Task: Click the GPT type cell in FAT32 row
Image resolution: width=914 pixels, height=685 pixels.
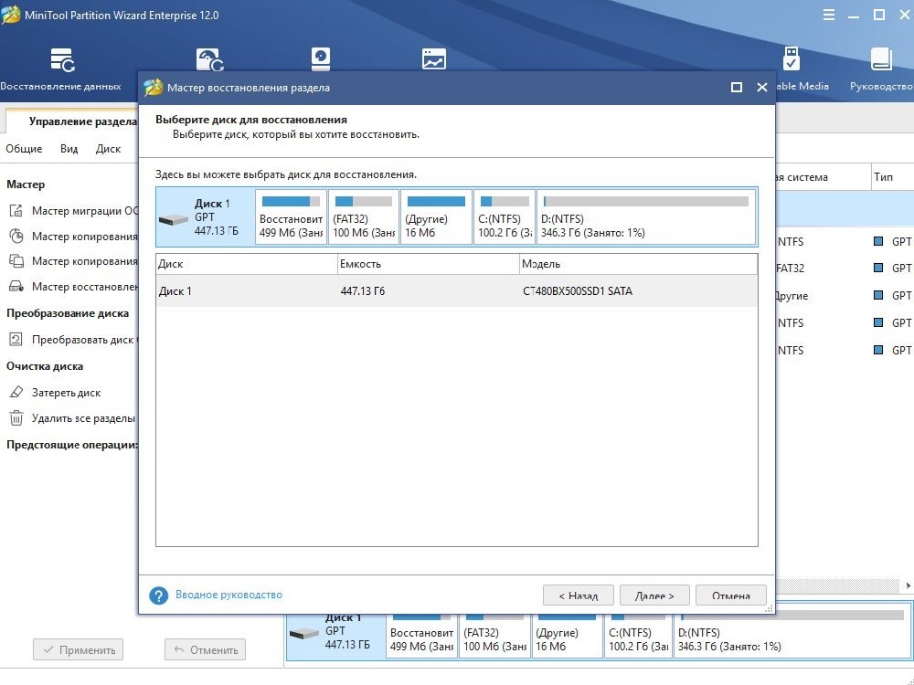Action: pos(893,269)
